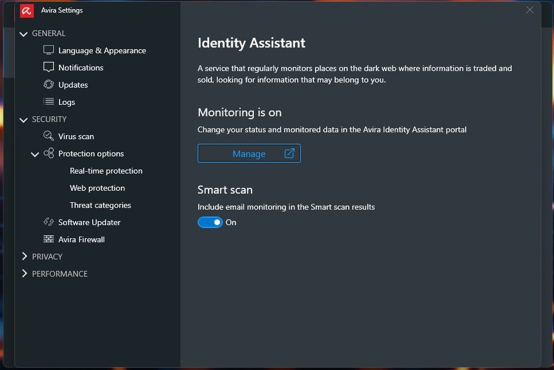Collapse the SECURITY section chevron

(x=23, y=120)
